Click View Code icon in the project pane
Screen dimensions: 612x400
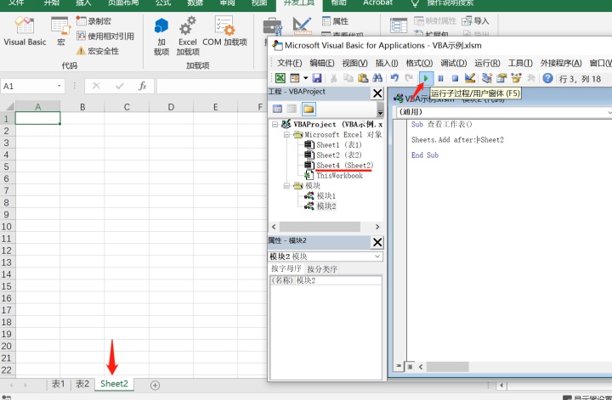[277, 109]
